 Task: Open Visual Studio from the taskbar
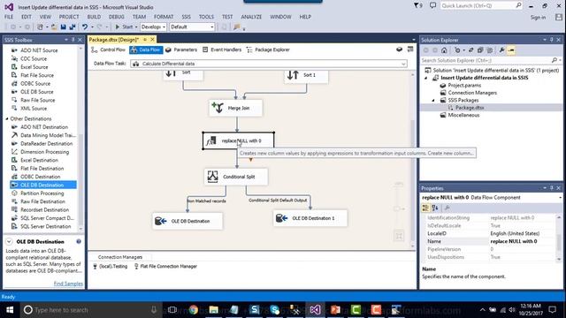[x=315, y=310]
